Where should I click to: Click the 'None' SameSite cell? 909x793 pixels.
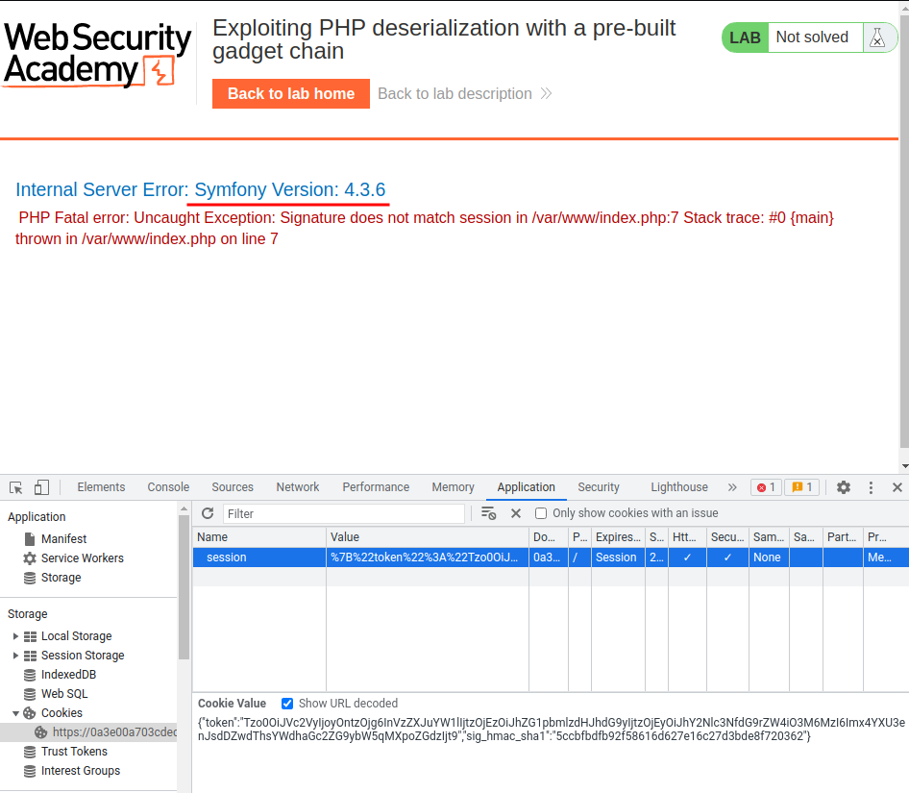click(767, 558)
